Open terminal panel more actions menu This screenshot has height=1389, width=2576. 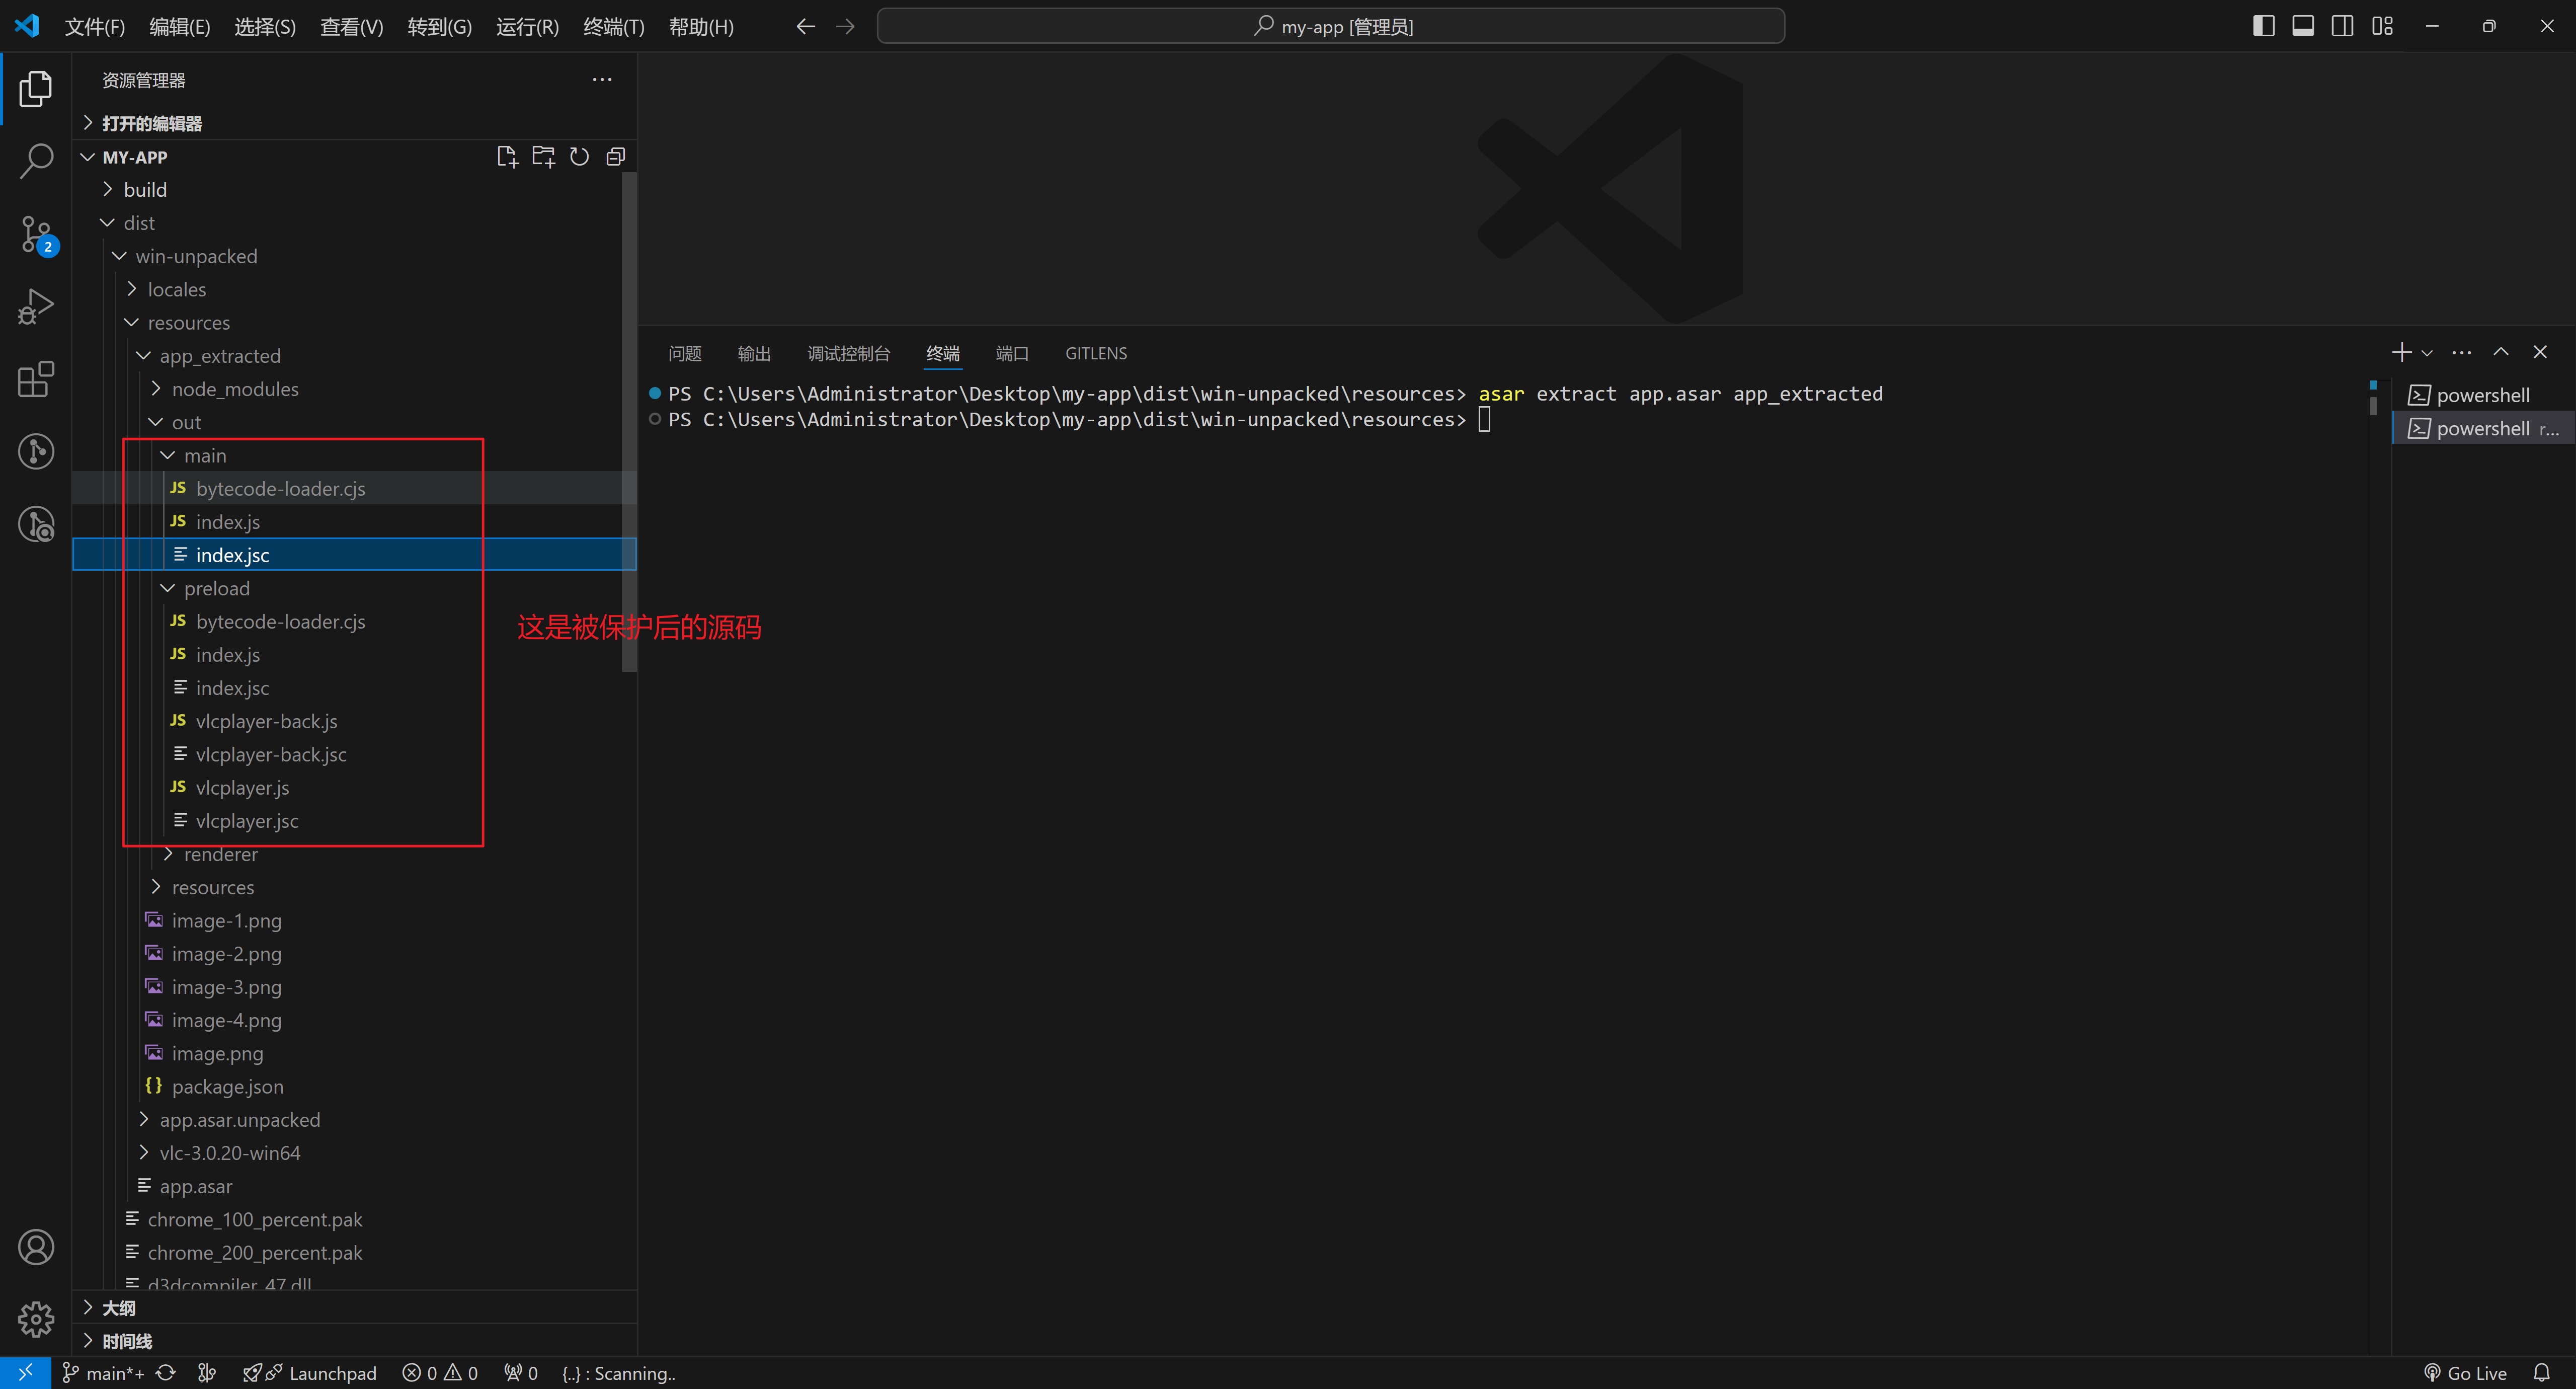point(2462,352)
